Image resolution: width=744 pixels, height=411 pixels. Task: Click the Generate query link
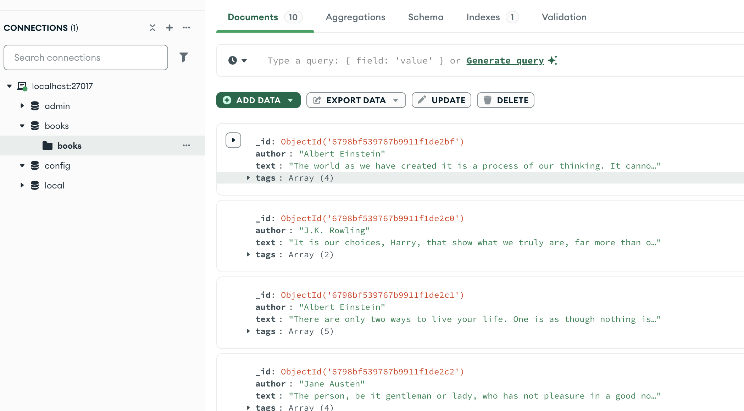pyautogui.click(x=505, y=60)
